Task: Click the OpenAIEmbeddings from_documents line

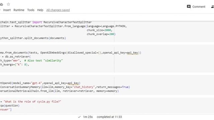Action: tap(71, 53)
